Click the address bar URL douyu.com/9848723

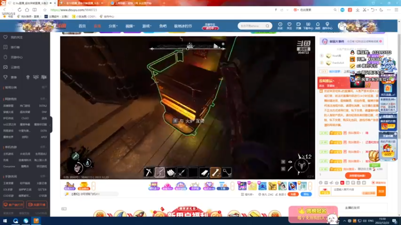click(x=74, y=10)
